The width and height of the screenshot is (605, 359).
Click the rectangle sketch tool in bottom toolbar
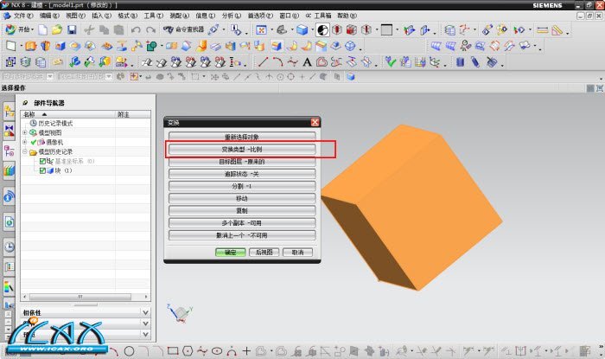(173, 351)
